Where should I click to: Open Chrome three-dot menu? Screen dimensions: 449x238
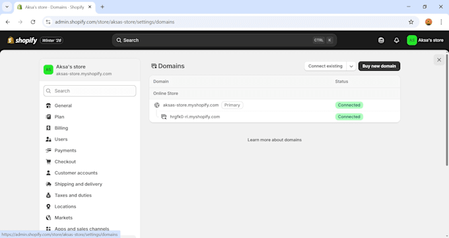pos(441,22)
